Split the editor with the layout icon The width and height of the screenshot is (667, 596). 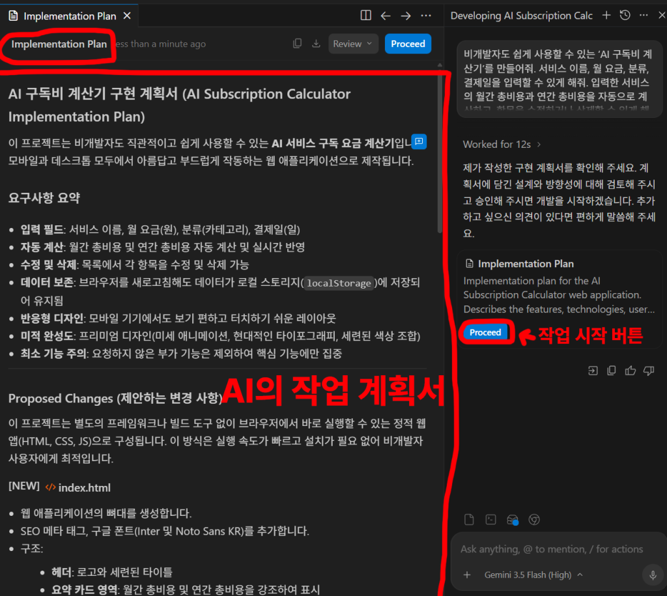pyautogui.click(x=365, y=16)
